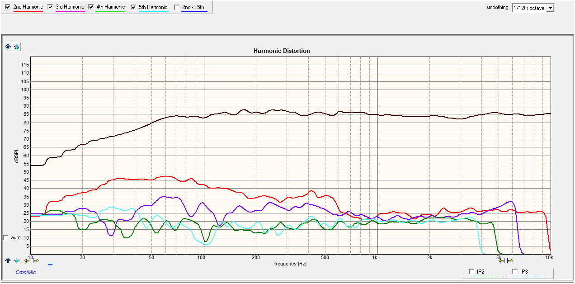Turn on the IP3 checkbox
Viewport: 575px width, 284px height.
(x=515, y=271)
